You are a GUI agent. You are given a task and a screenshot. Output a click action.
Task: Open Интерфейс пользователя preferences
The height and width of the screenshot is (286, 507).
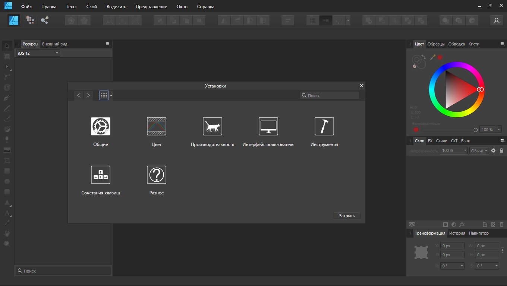coord(268,127)
